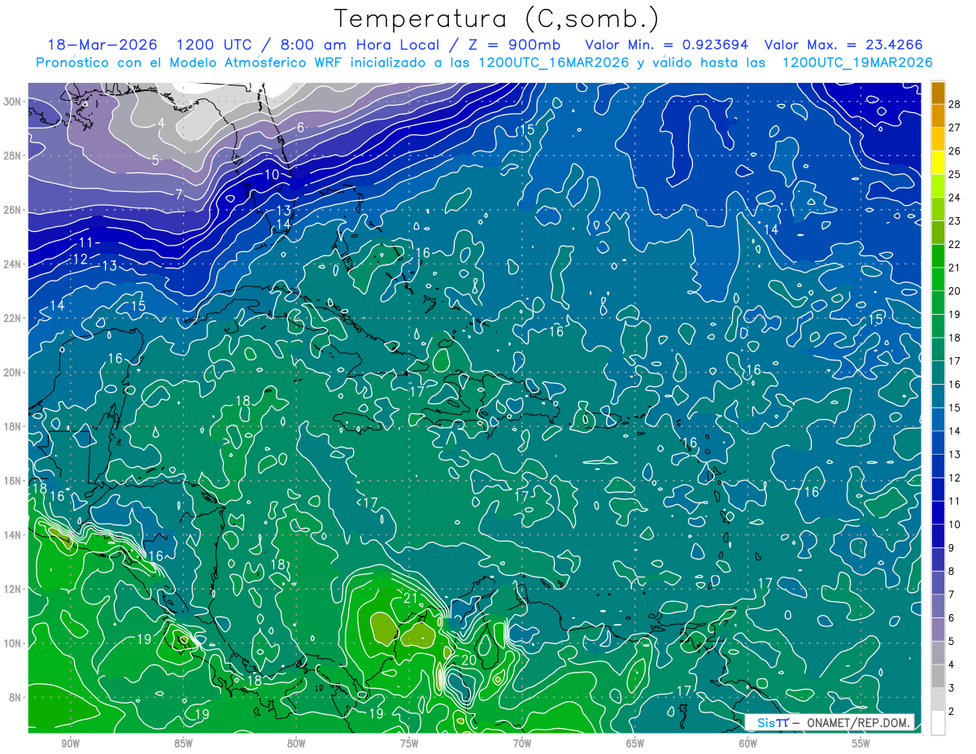
Task: Click the '20' contour label near Venezuela
Action: pos(468,660)
